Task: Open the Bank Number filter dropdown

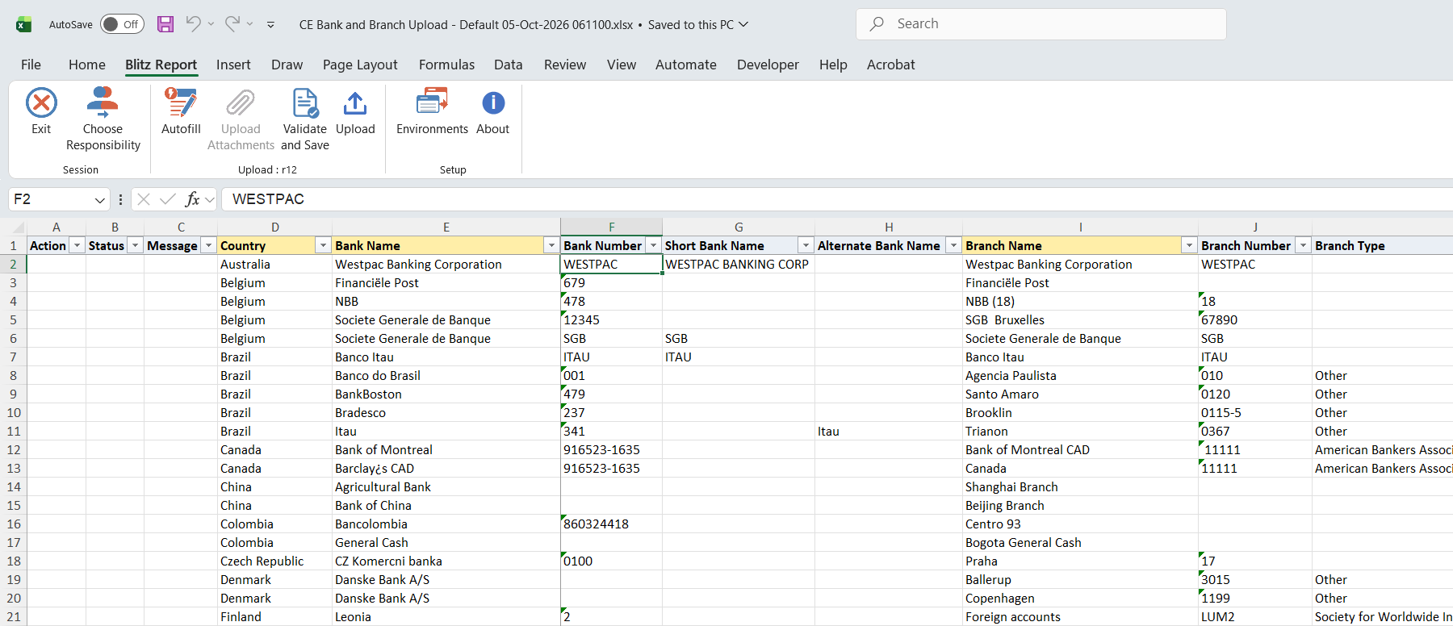Action: click(x=653, y=246)
